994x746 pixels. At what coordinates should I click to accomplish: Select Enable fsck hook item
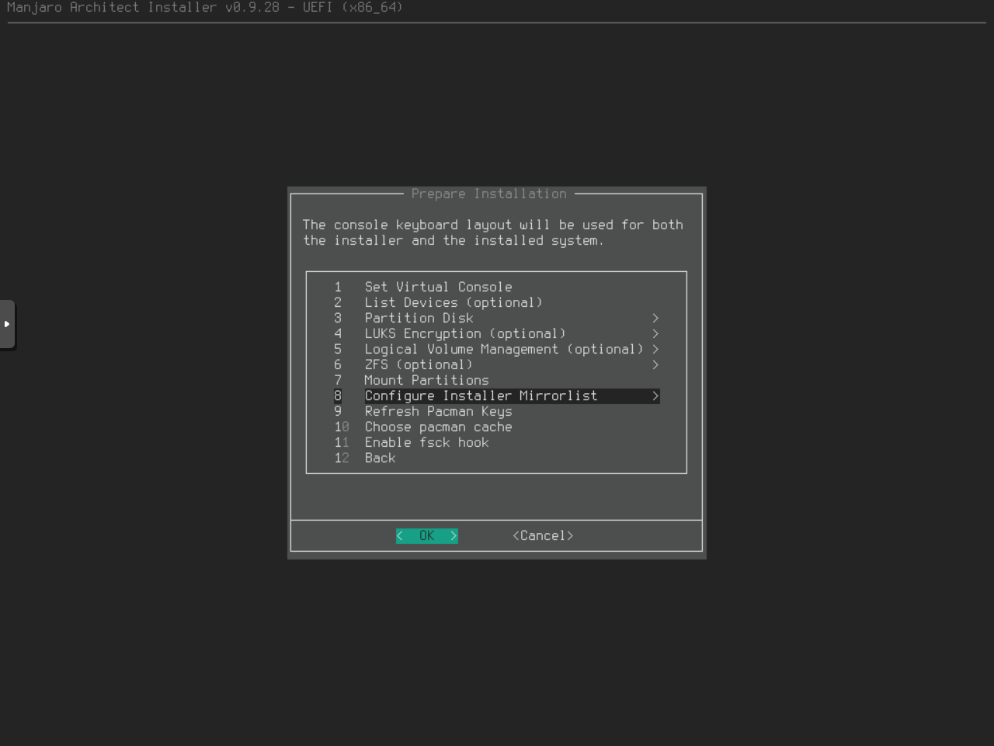(x=426, y=442)
